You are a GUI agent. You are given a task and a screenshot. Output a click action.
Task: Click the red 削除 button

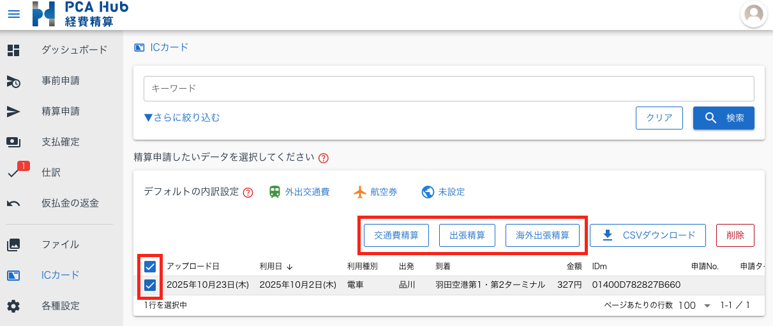click(x=735, y=235)
